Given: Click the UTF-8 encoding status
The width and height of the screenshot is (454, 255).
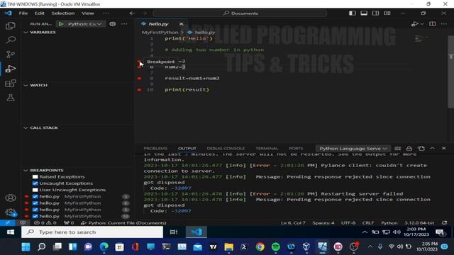Looking at the screenshot, I should coord(348,223).
